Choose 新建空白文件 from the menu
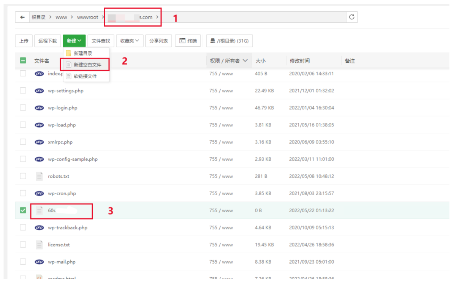The width and height of the screenshot is (456, 286). click(x=87, y=65)
